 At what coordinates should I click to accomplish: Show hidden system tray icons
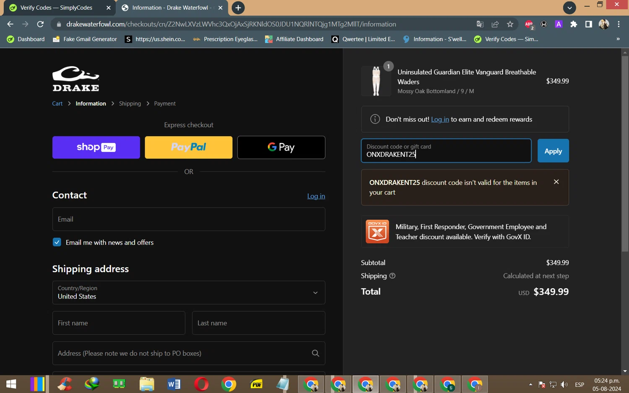pos(530,384)
